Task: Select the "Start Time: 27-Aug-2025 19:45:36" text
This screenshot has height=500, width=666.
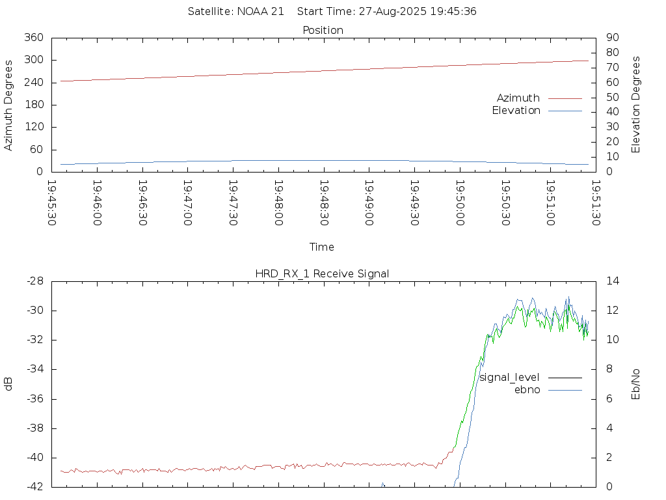Action: [386, 12]
